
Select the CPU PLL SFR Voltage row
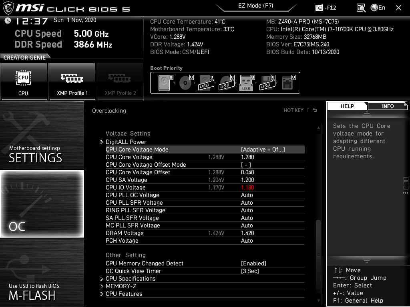(x=205, y=203)
